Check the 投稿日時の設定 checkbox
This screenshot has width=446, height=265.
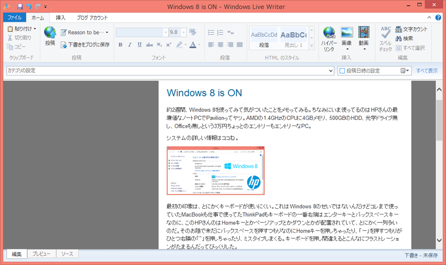(x=342, y=71)
